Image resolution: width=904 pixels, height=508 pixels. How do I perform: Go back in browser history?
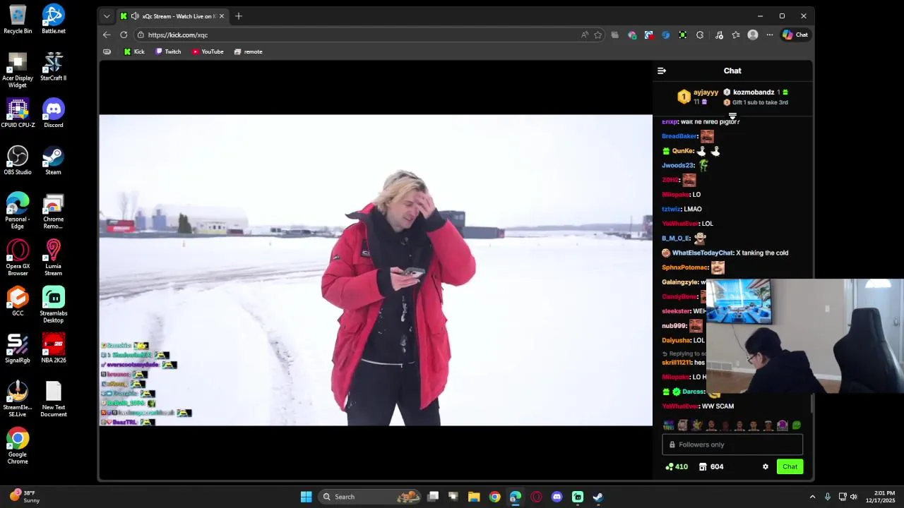point(107,35)
